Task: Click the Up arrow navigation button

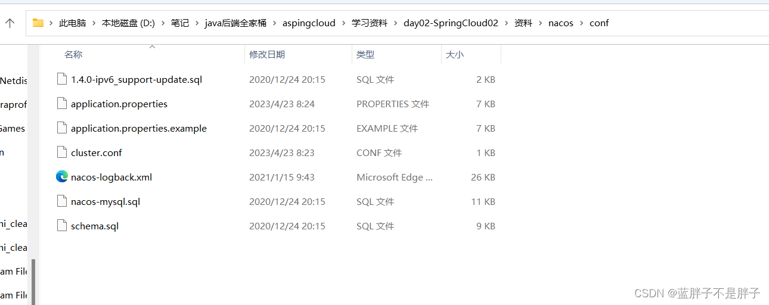Action: (x=10, y=23)
